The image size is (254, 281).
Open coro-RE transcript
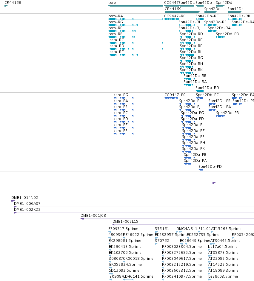124,55
